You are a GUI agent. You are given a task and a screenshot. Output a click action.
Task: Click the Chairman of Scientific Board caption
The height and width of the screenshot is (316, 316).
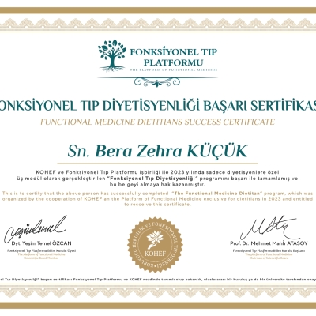[x=269, y=258]
